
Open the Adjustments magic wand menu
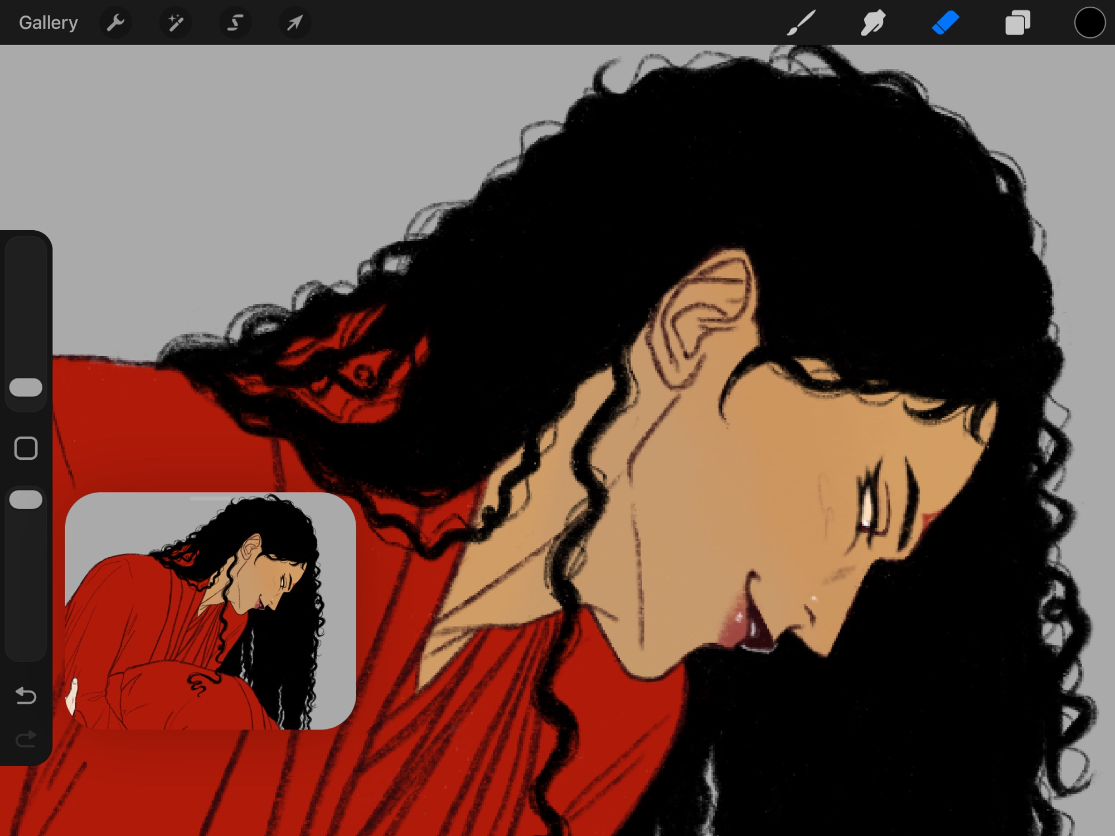175,23
